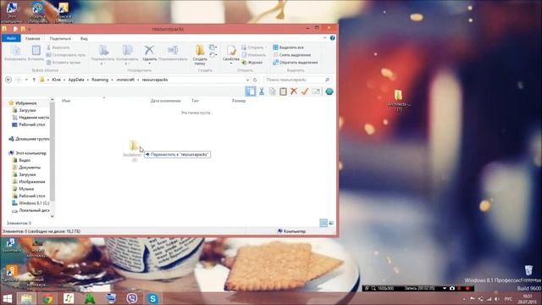Open the Копировать в dropdown

pos(127,55)
